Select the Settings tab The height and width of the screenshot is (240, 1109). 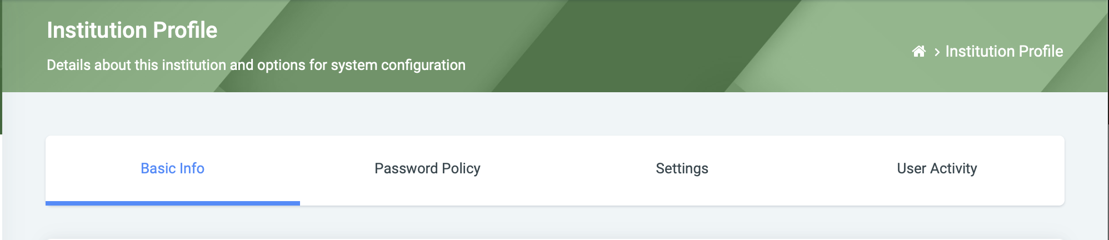click(682, 168)
